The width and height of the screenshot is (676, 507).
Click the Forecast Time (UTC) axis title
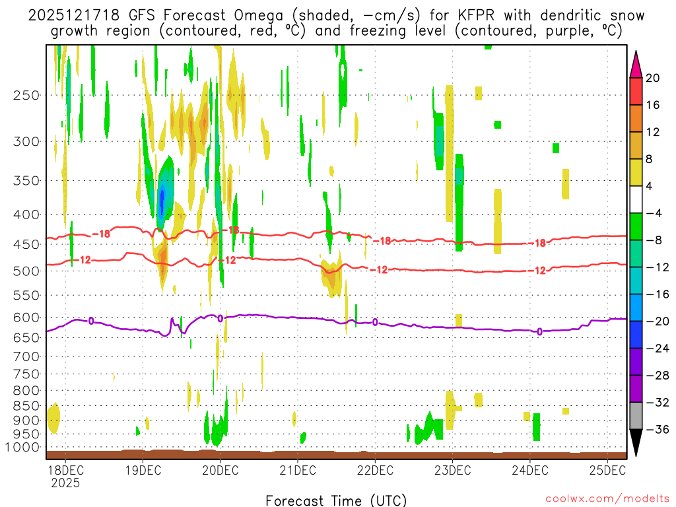pos(336,500)
